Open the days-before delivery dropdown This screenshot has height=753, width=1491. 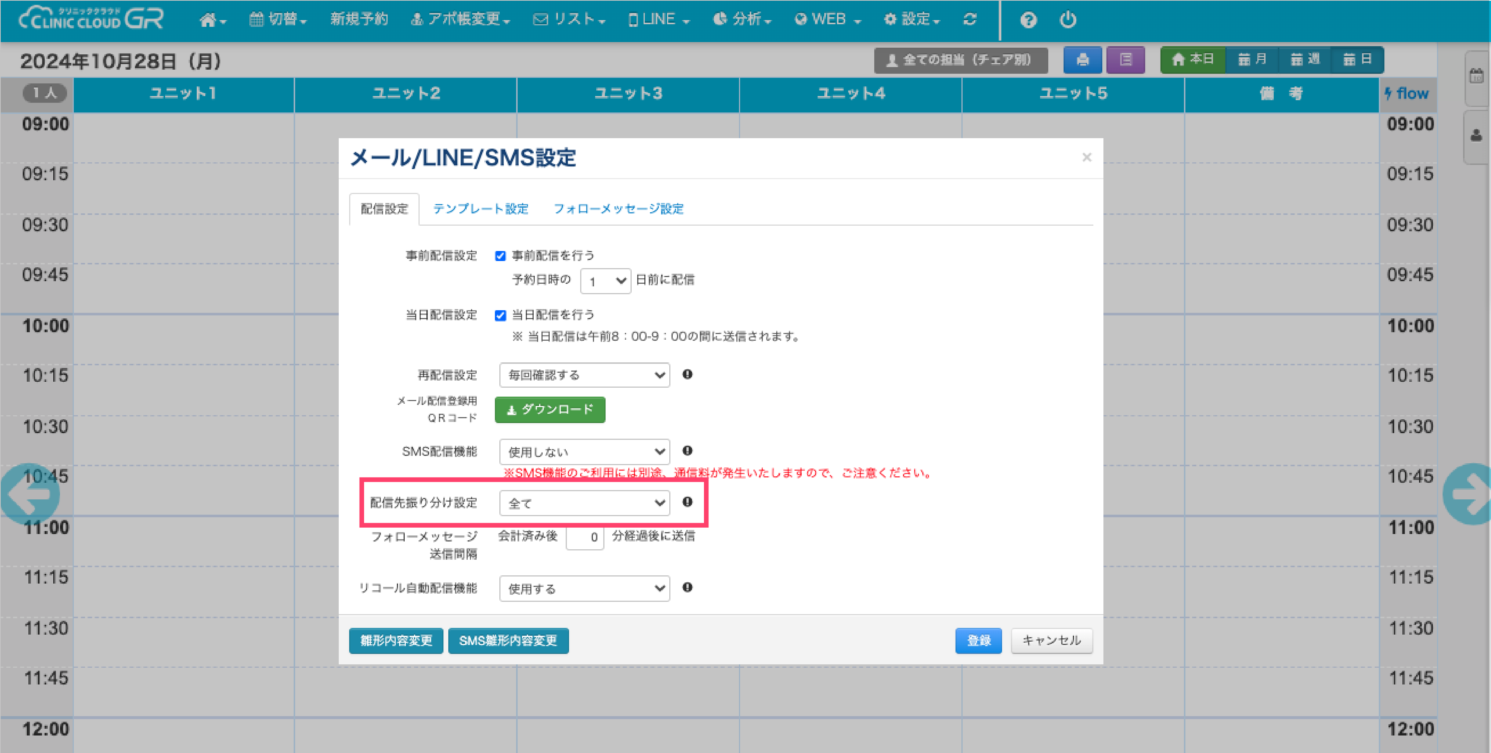[x=605, y=281]
